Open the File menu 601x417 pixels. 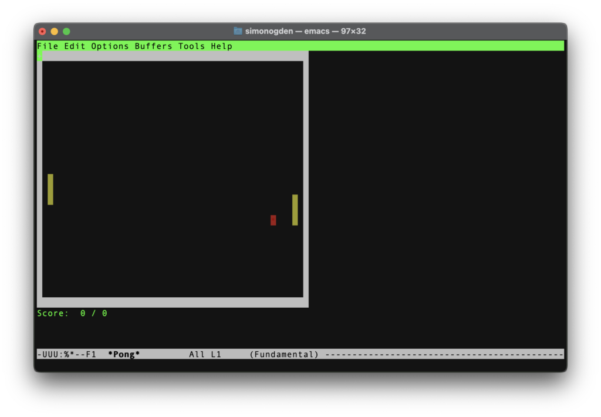pyautogui.click(x=48, y=46)
